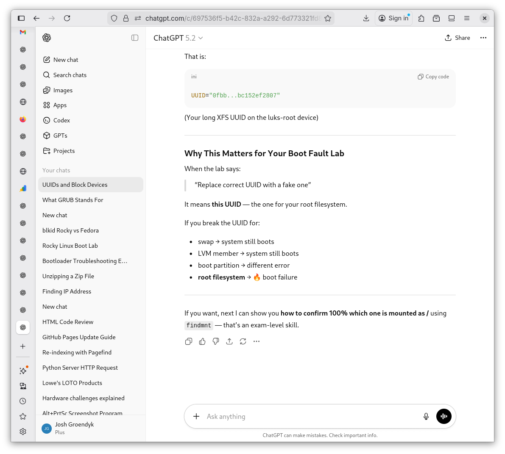
Task: Click the Copy code button
Action: tap(433, 77)
